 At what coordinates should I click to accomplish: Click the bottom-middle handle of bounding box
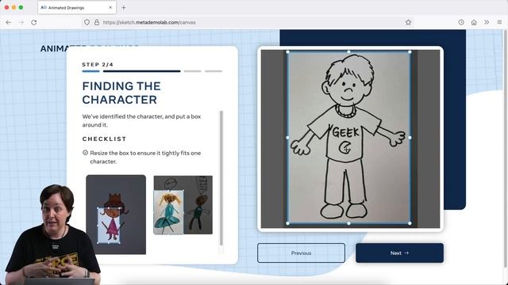[348, 223]
